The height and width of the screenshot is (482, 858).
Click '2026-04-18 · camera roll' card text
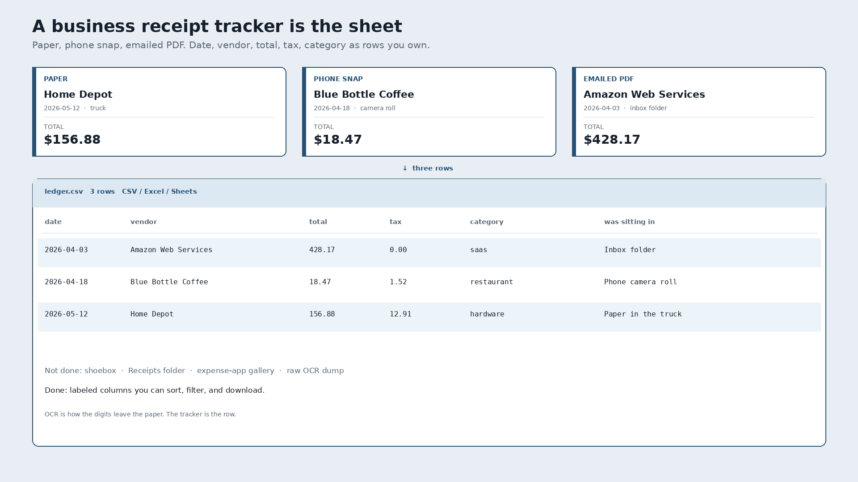(x=354, y=108)
